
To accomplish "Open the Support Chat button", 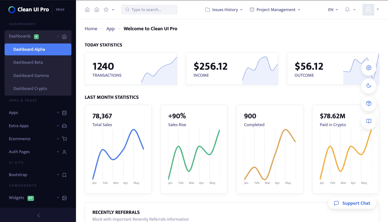I will pyautogui.click(x=352, y=203).
